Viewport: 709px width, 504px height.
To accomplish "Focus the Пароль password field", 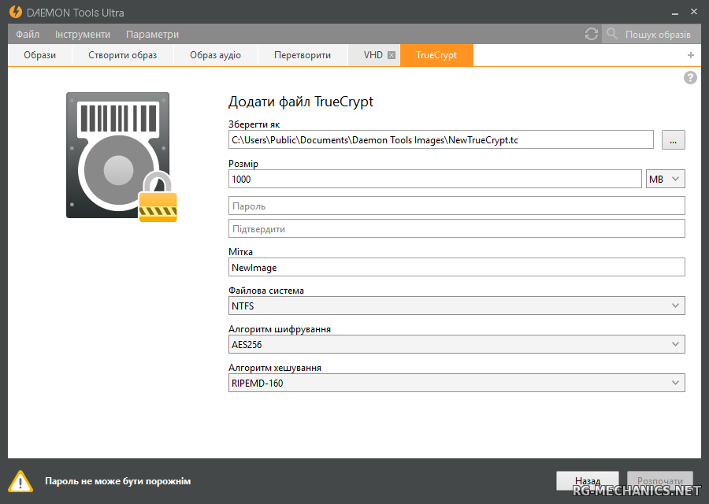I will coord(456,206).
